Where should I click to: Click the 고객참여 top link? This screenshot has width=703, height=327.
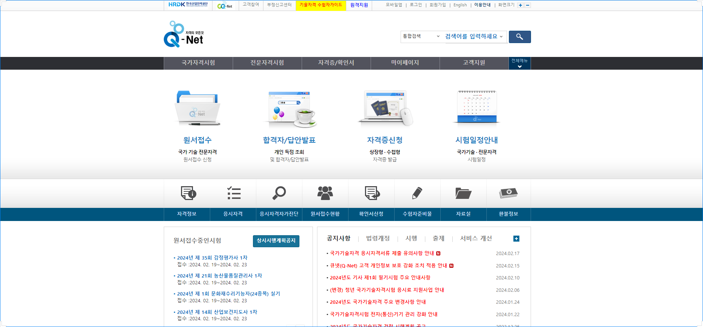pos(251,5)
